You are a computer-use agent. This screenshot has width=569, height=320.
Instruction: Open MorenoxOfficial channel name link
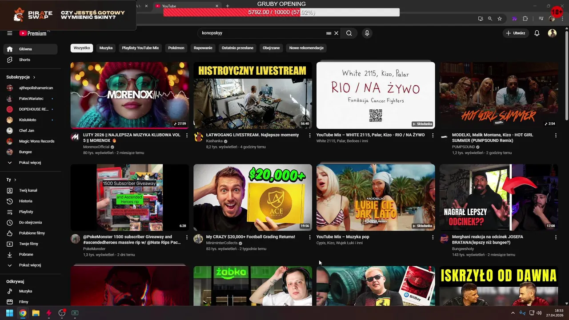(96, 147)
